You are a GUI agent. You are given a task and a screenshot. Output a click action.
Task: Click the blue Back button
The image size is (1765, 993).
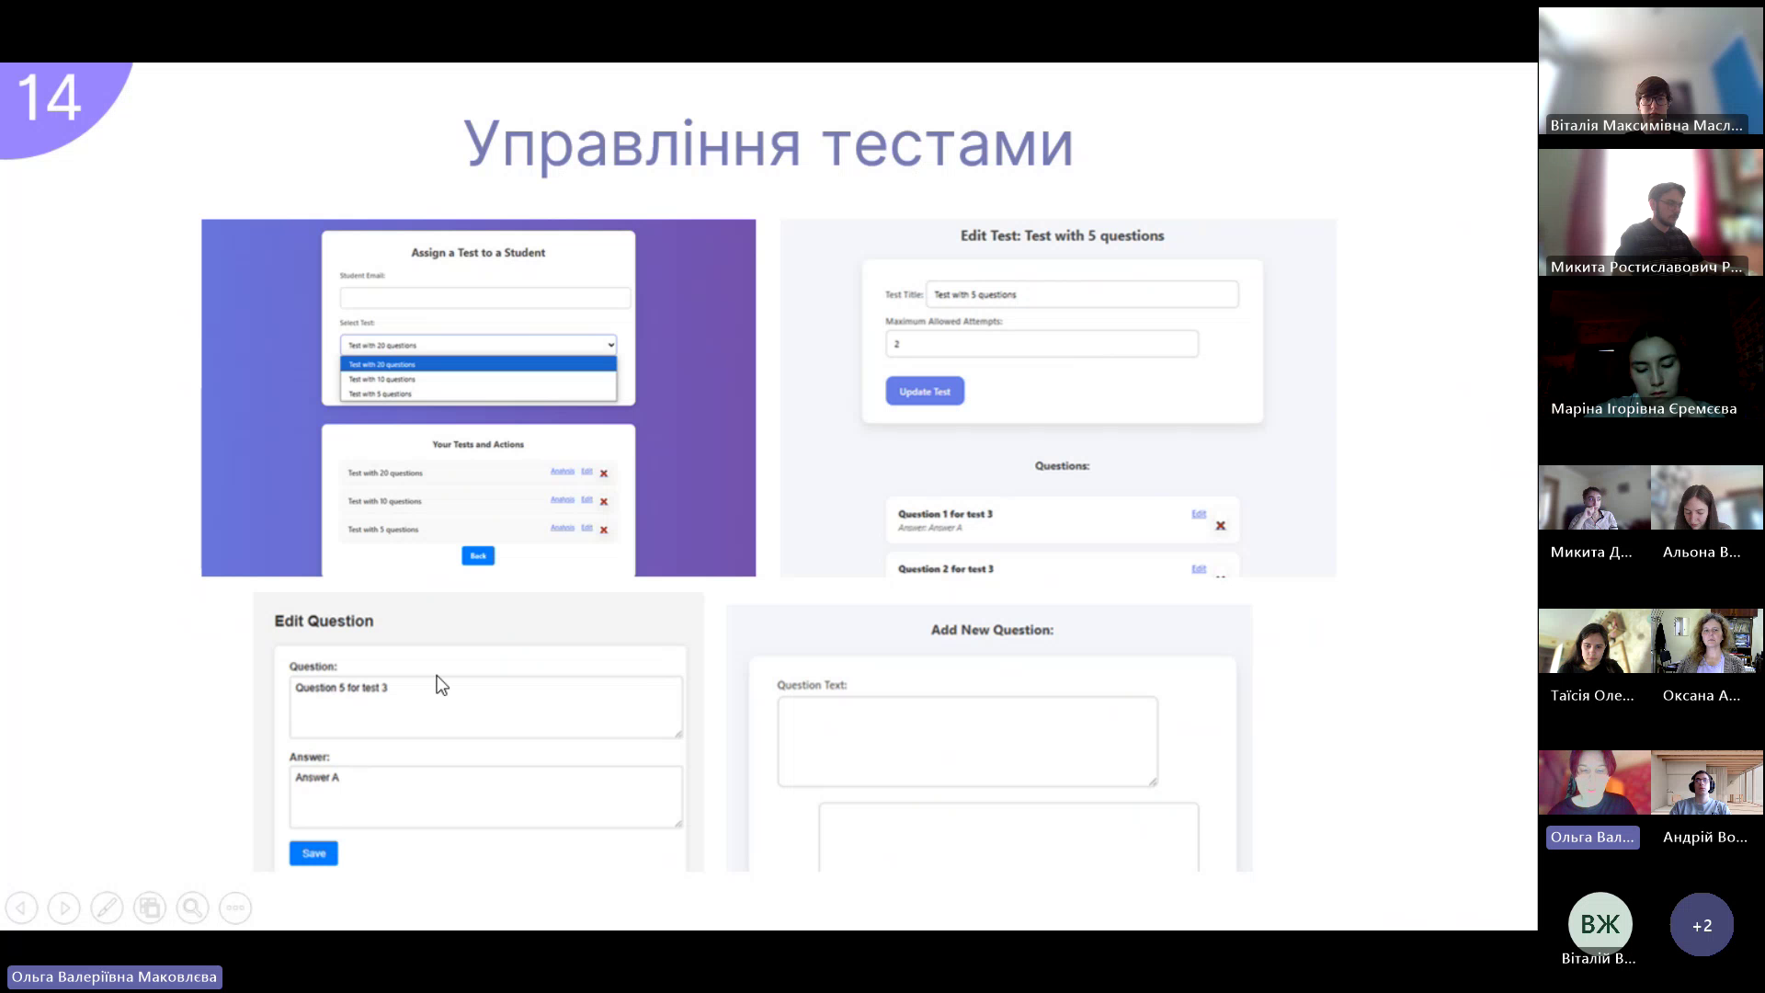[x=478, y=555]
